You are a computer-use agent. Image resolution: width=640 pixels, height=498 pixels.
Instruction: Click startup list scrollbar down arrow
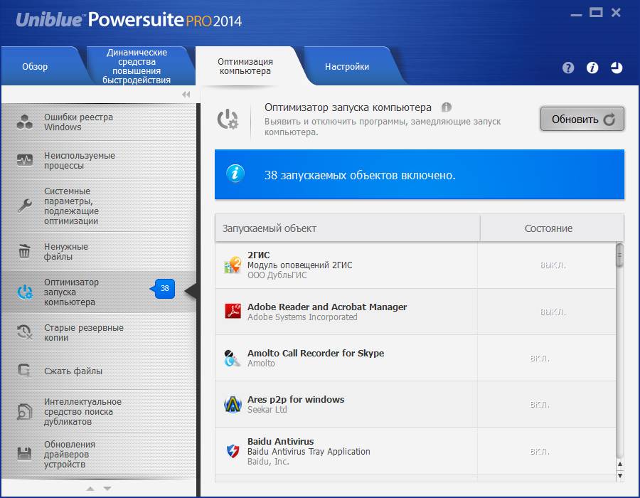point(620,475)
